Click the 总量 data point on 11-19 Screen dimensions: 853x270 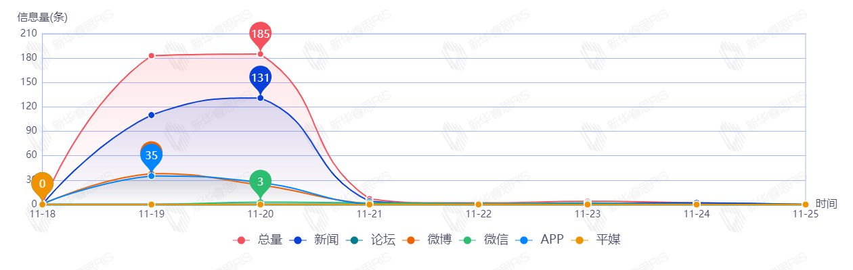coord(152,56)
